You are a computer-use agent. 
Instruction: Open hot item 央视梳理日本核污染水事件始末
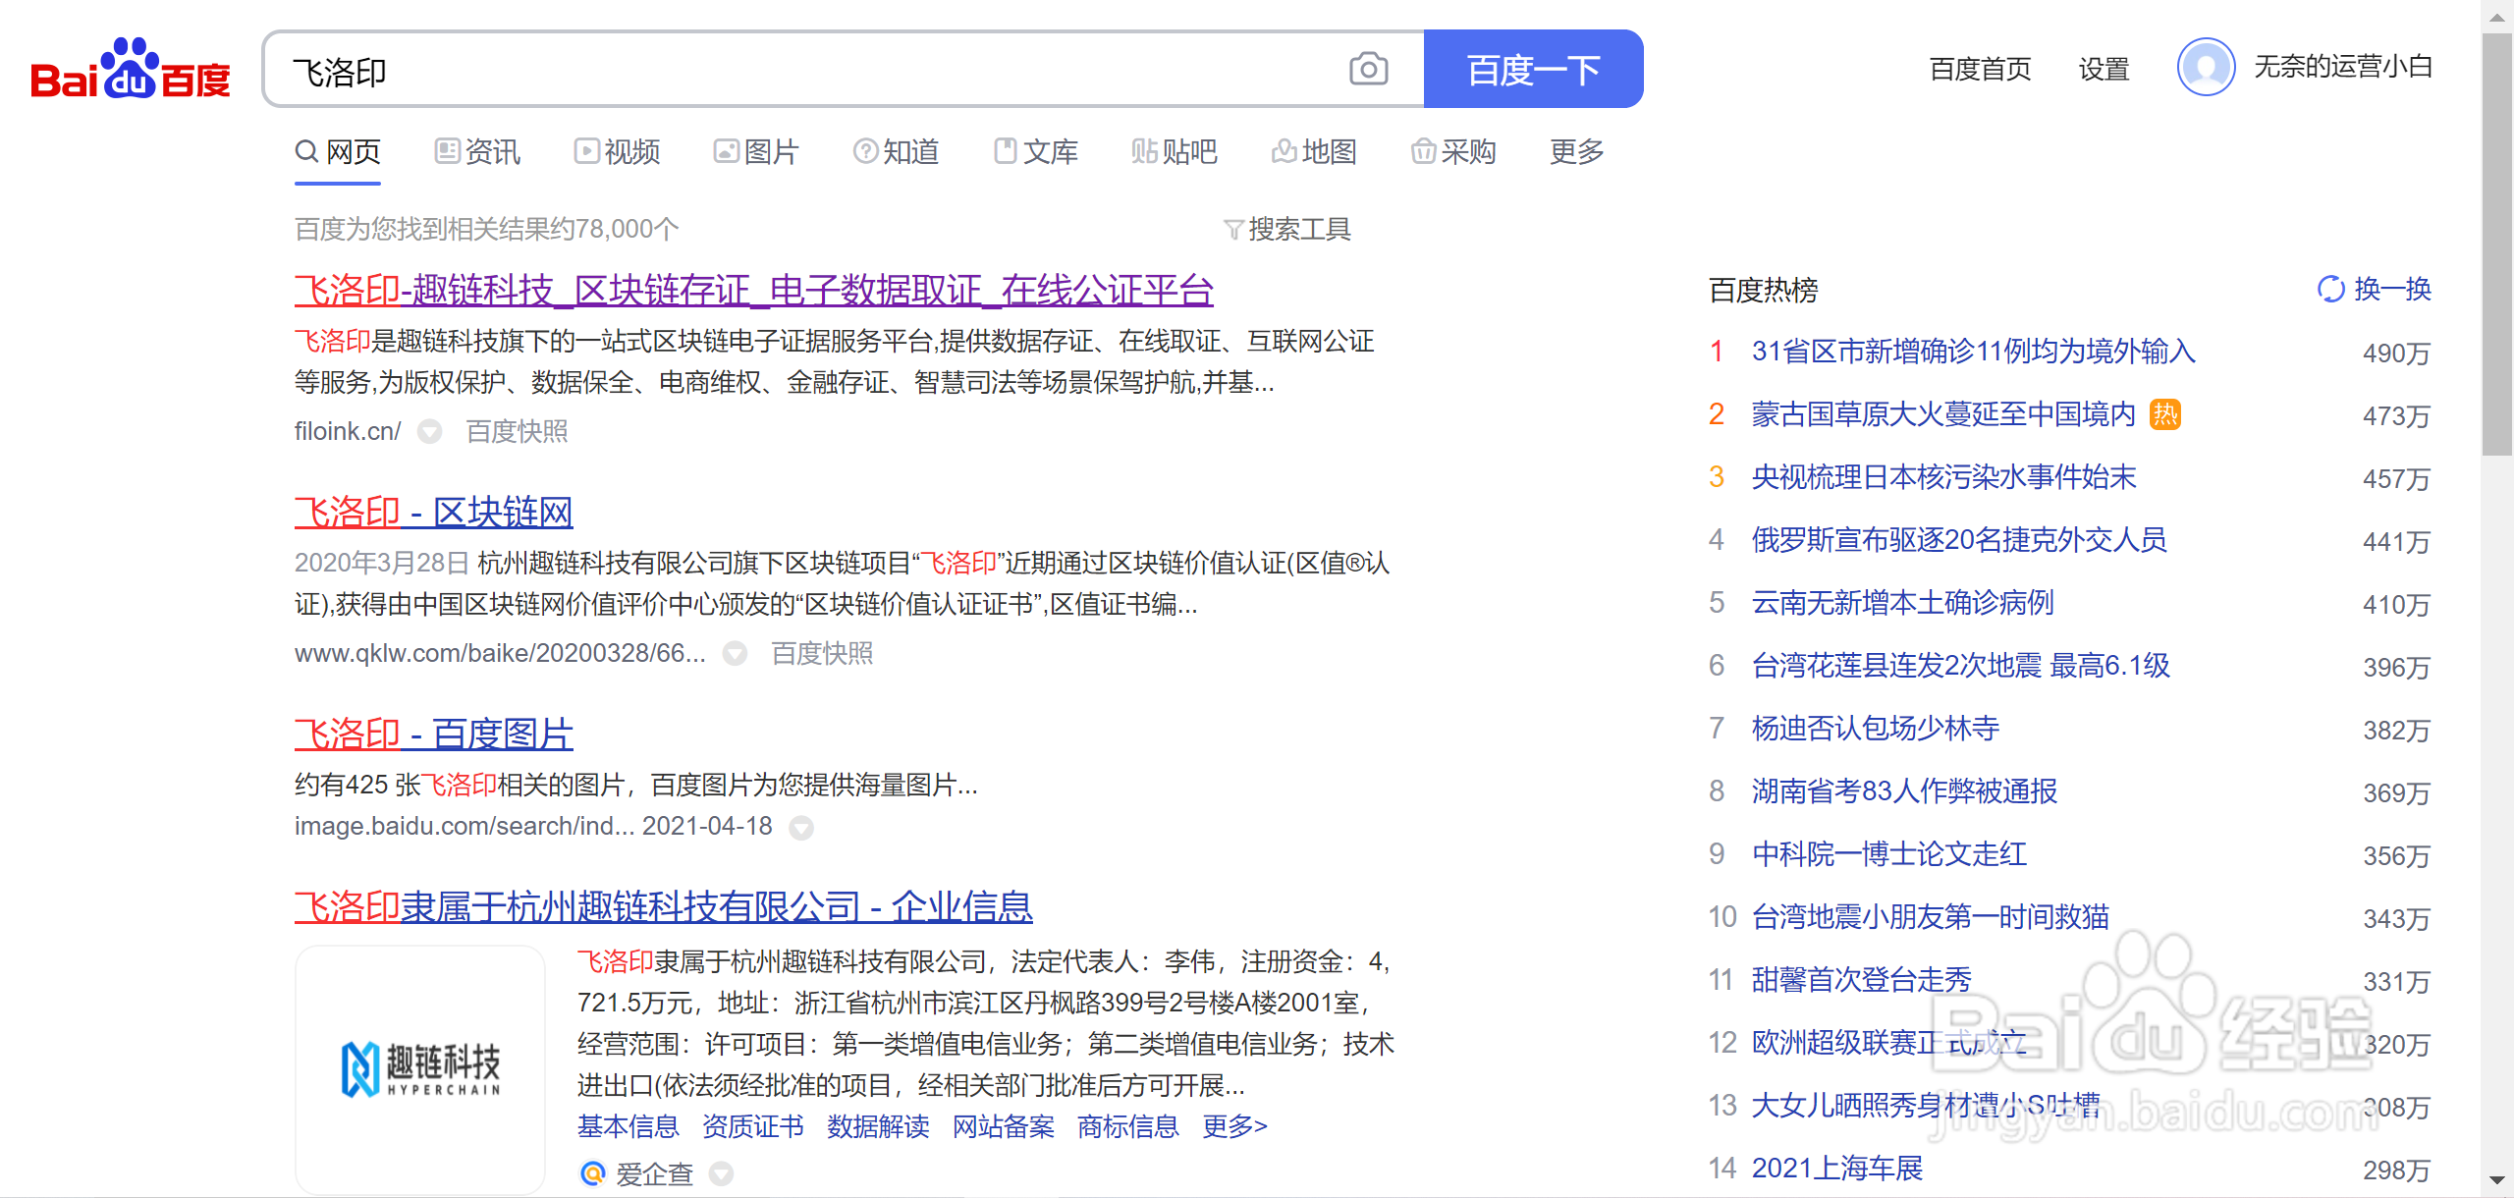[x=1944, y=477]
